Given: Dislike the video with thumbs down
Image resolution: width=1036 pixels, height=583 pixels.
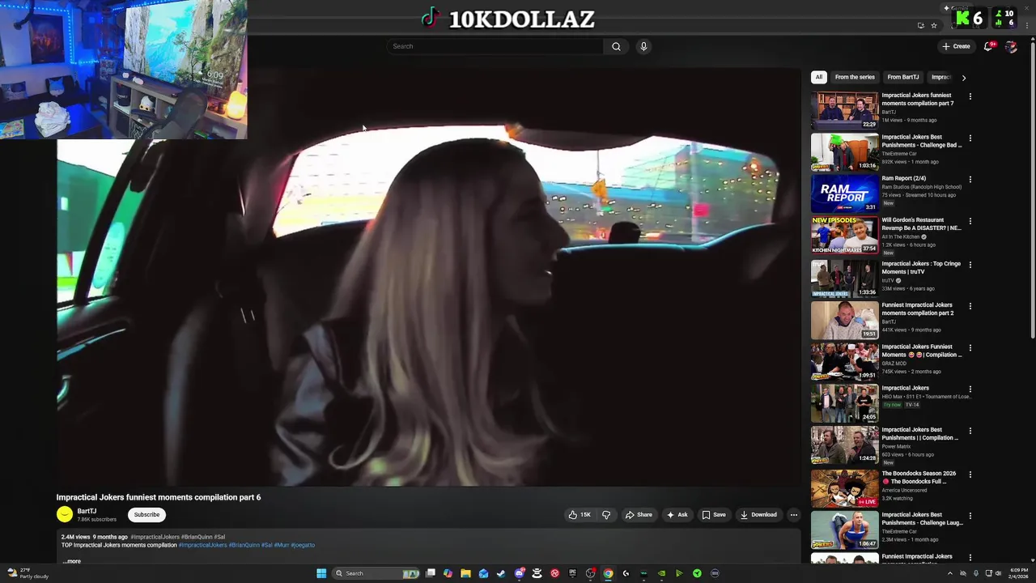Looking at the screenshot, I should coord(606,515).
